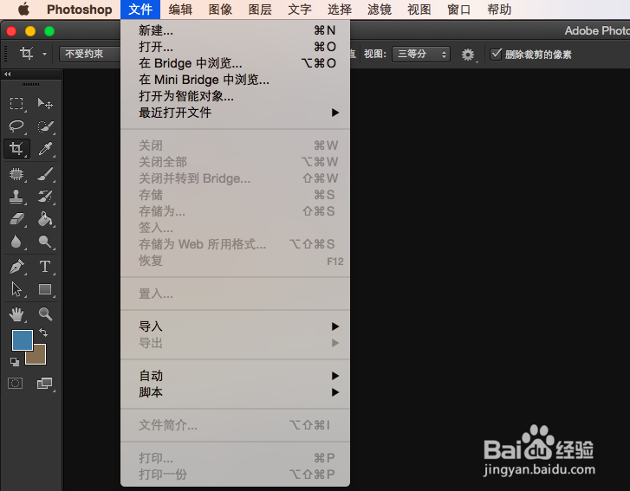Image resolution: width=630 pixels, height=491 pixels.
Task: Open the 窗口 menu
Action: (x=458, y=10)
